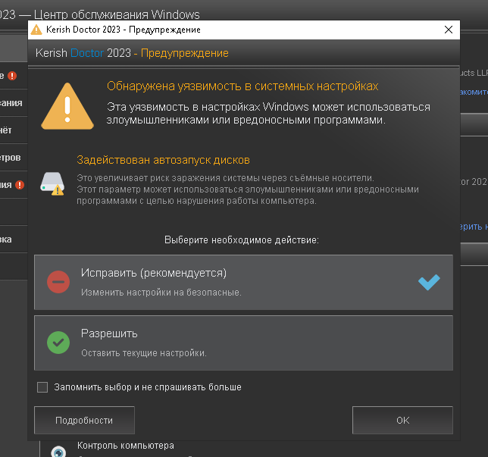Close the Kerish Doctor warning dialog
The image size is (488, 457).
(449, 30)
